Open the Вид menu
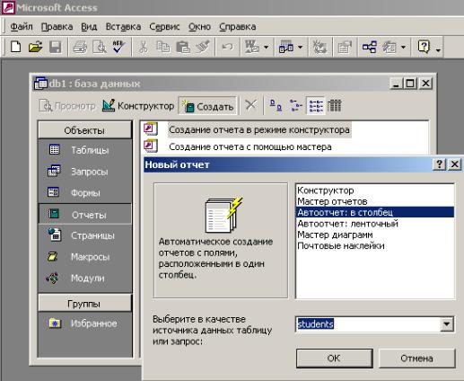 tap(89, 27)
